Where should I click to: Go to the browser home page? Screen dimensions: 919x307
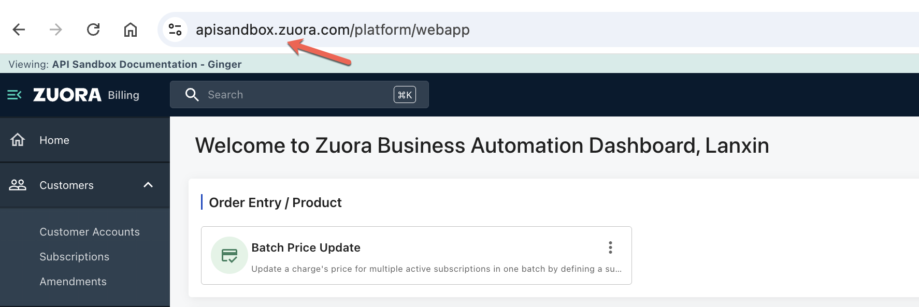click(131, 30)
